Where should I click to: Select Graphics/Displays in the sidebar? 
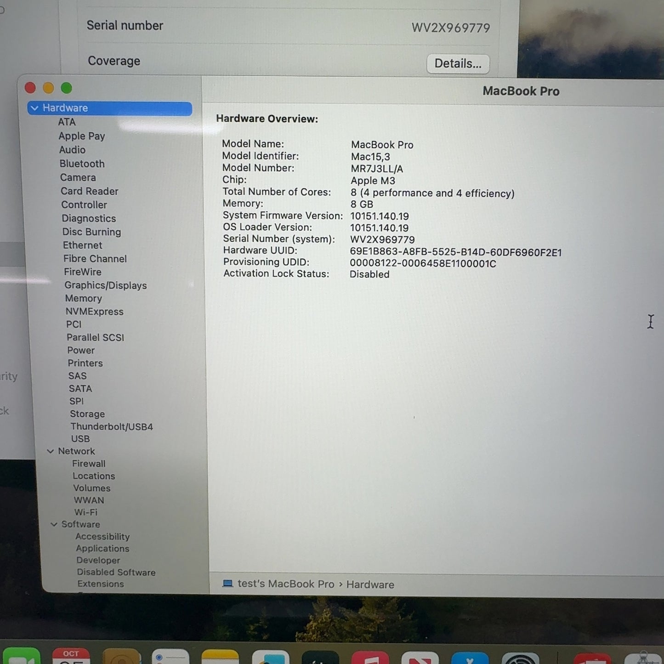click(105, 285)
